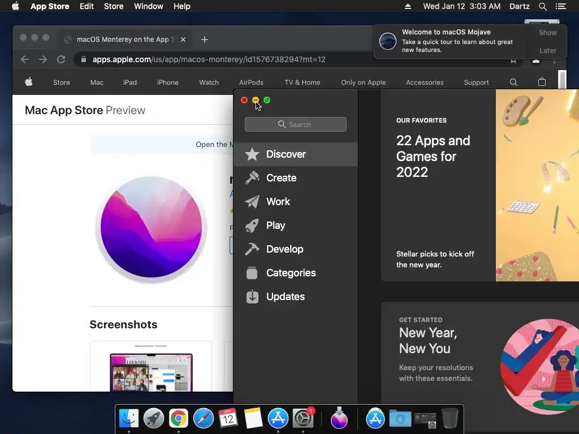This screenshot has width=579, height=434.
Task: Click first App Store icon in Dock
Action: (x=278, y=419)
